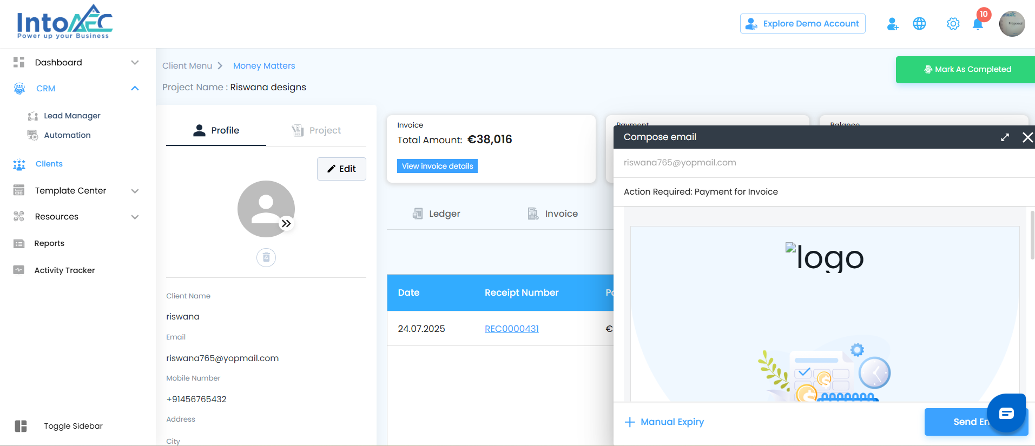Expand the Resources menu
Screen dimensions: 1035x446
(135, 217)
